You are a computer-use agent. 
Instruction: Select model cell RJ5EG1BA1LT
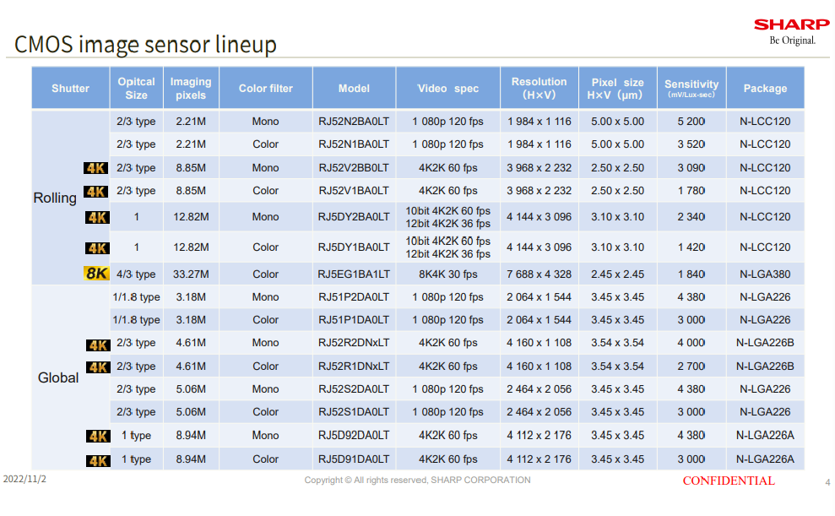pos(354,274)
